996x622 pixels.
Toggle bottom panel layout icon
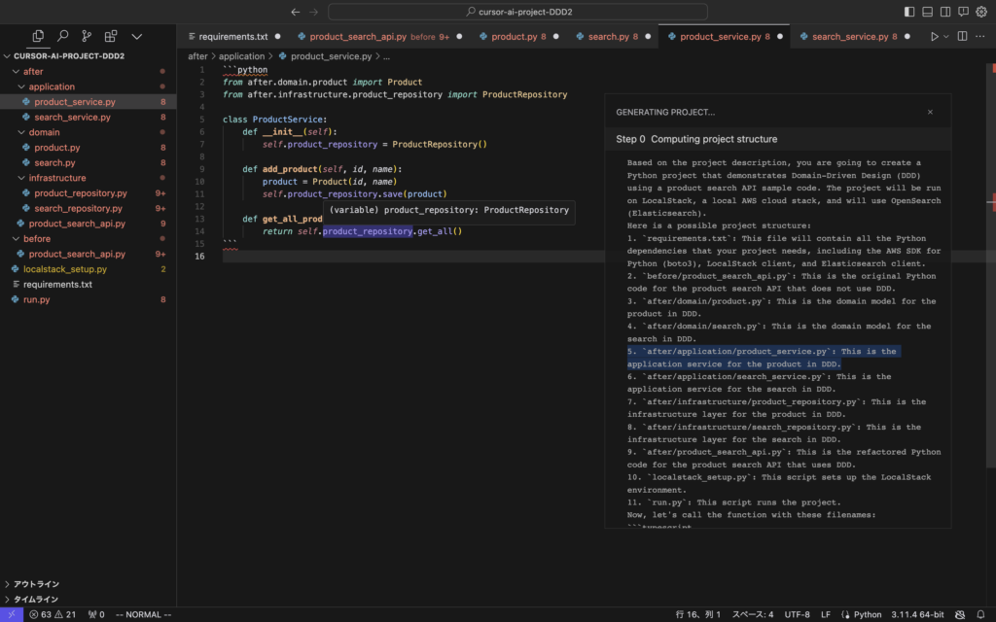(x=927, y=12)
